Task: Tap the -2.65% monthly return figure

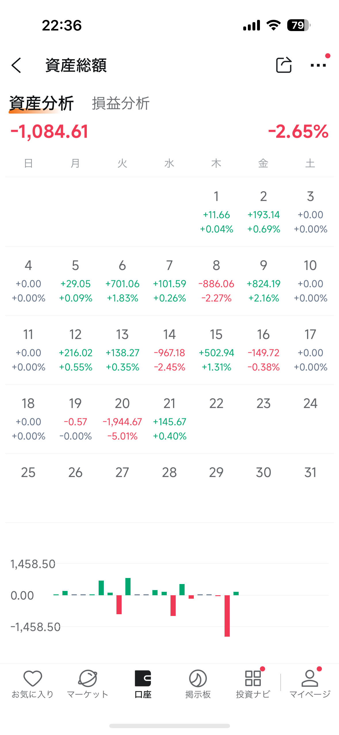Action: [298, 131]
